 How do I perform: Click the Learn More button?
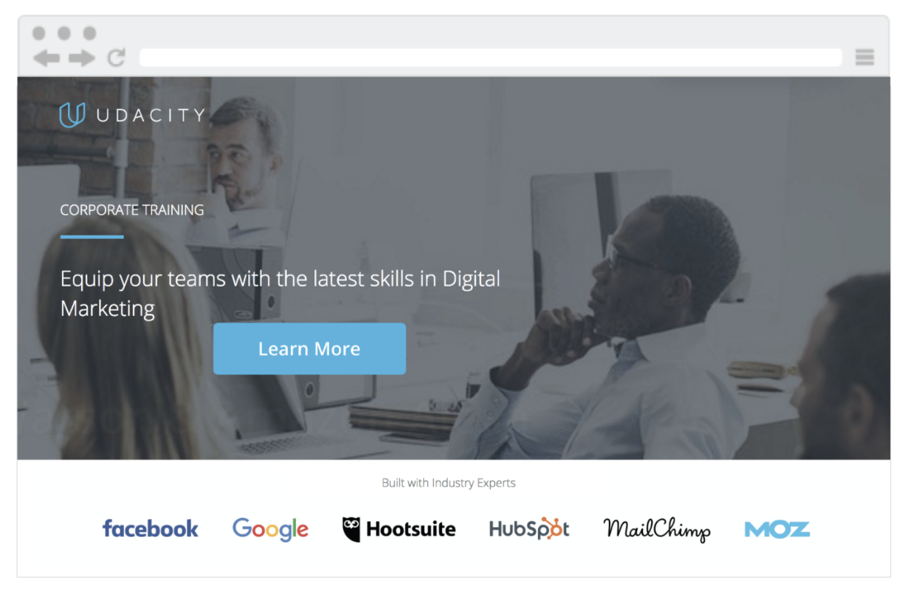tap(309, 348)
